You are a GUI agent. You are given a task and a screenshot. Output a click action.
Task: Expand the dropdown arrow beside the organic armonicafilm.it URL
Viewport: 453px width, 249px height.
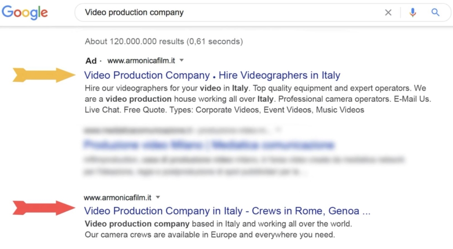pos(158,197)
